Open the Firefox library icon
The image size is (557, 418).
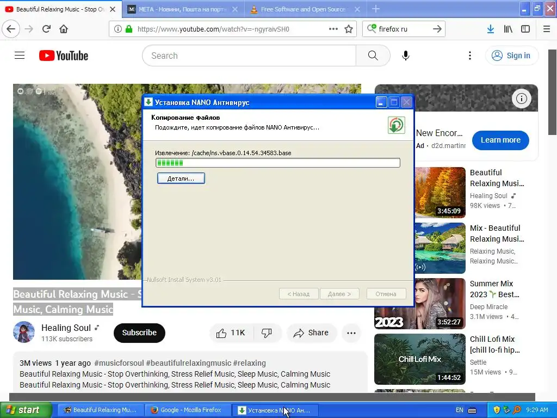pos(508,29)
